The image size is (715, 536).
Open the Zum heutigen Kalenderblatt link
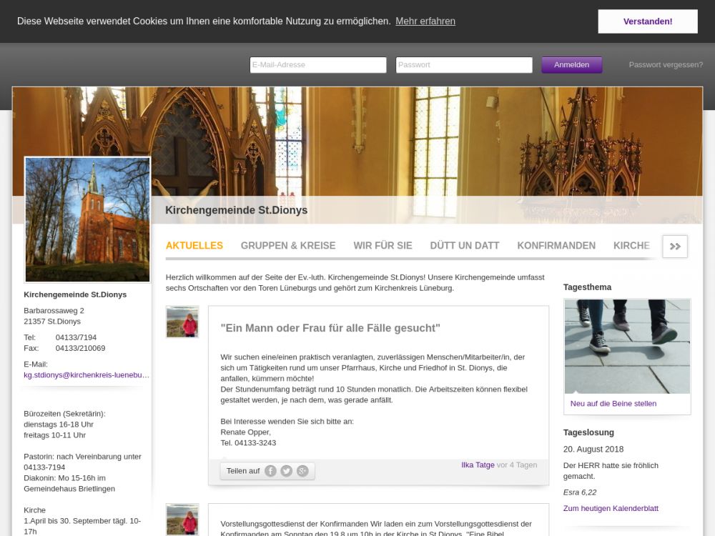tap(611, 509)
